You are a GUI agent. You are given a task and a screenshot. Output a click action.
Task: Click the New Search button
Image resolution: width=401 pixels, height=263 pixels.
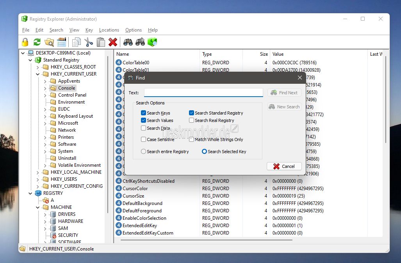pyautogui.click(x=284, y=107)
